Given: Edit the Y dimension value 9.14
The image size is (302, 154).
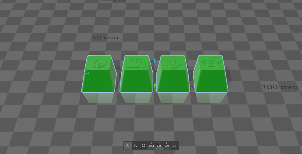Looking at the screenshot, I should pyautogui.click(x=159, y=146).
